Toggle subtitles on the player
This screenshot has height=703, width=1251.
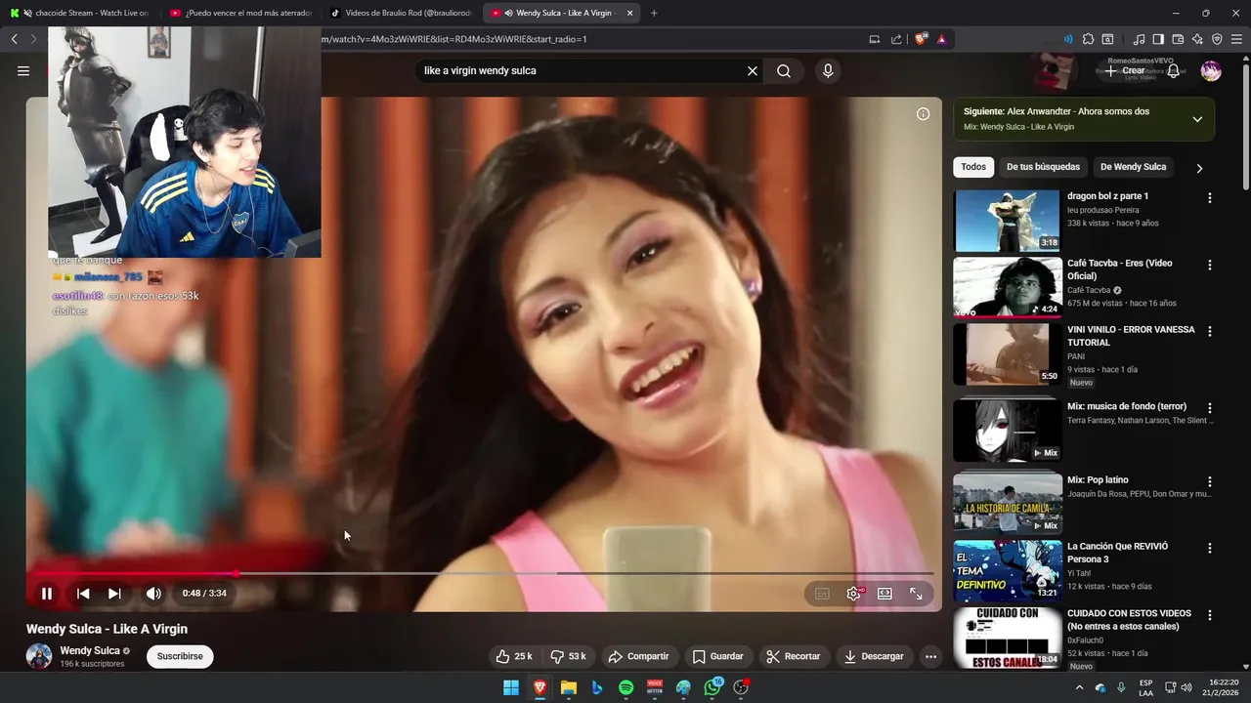[822, 594]
